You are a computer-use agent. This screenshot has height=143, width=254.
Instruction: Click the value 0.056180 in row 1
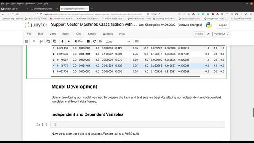63,48
